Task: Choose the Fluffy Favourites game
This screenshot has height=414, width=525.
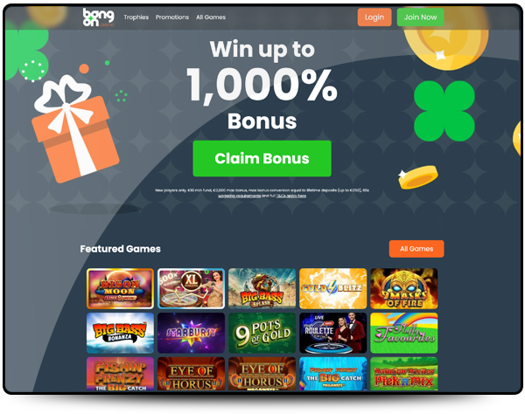Action: pos(404,333)
